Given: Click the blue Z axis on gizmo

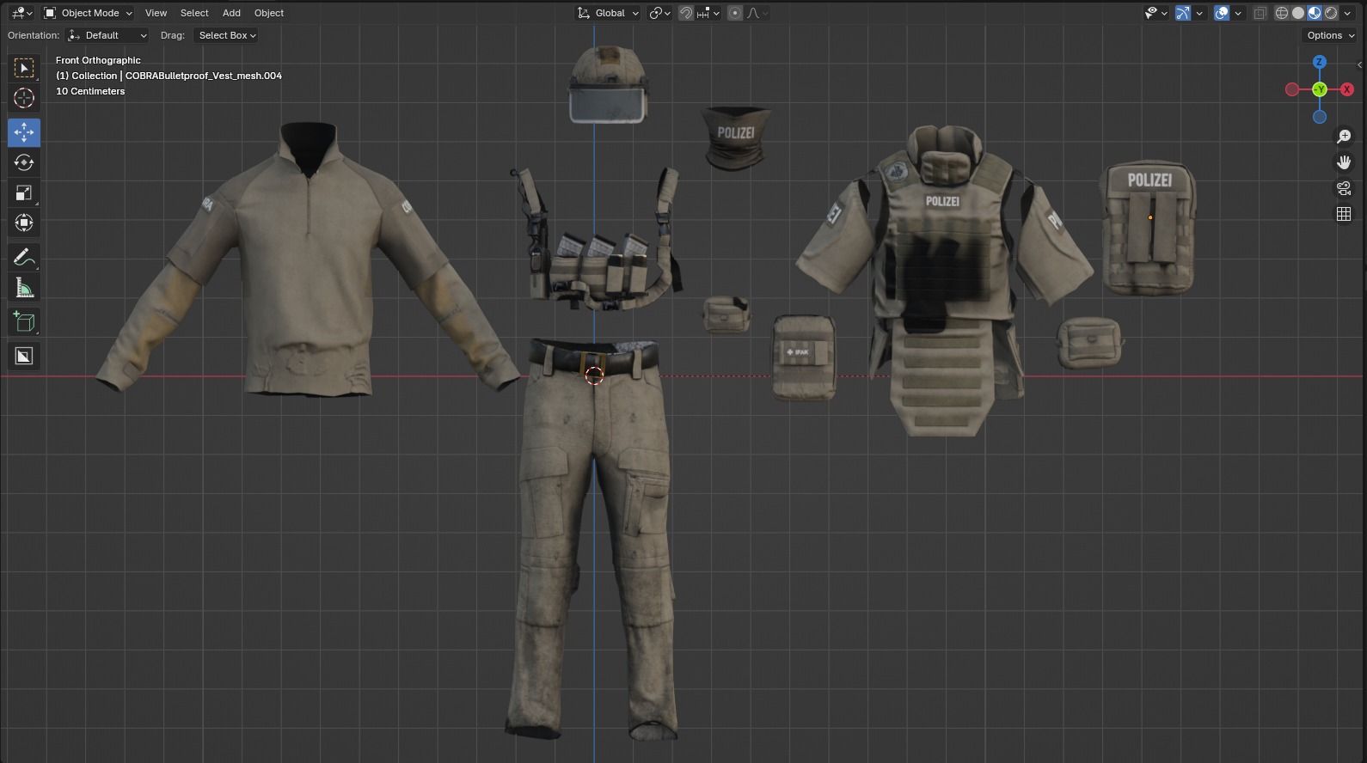Looking at the screenshot, I should (1320, 62).
